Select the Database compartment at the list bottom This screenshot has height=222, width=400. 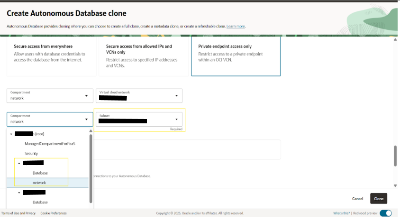(40, 203)
